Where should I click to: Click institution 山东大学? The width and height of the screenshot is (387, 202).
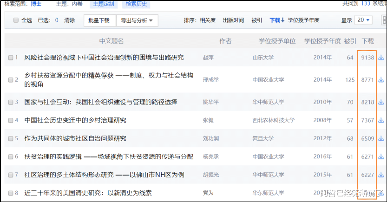point(263,58)
